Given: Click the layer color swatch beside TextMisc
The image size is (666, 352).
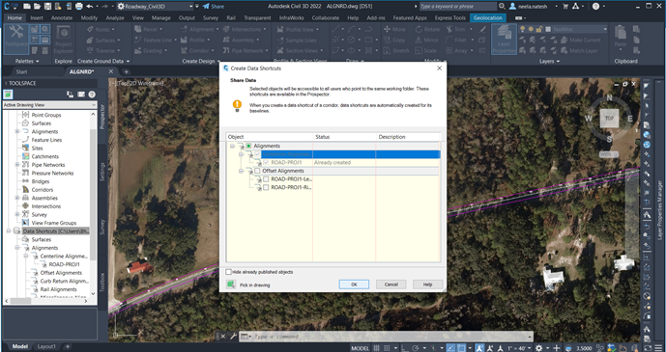Looking at the screenshot, I should coord(548,29).
